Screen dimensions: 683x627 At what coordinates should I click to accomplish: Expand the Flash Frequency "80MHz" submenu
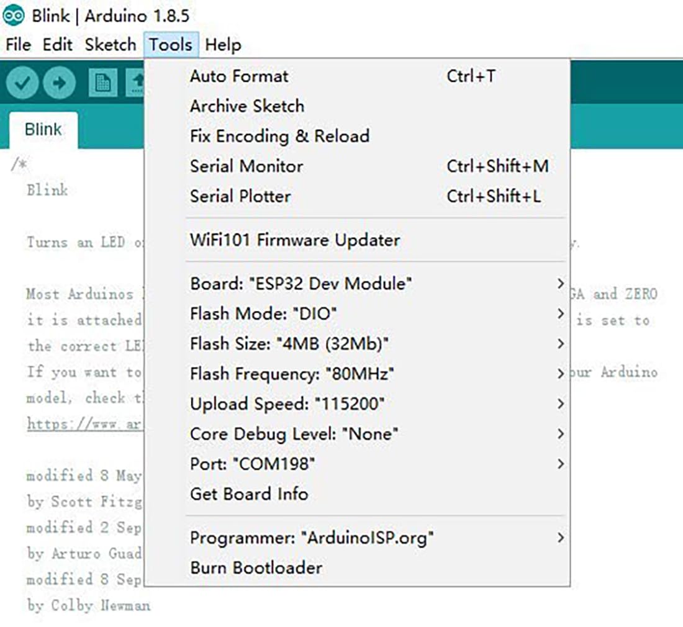292,374
